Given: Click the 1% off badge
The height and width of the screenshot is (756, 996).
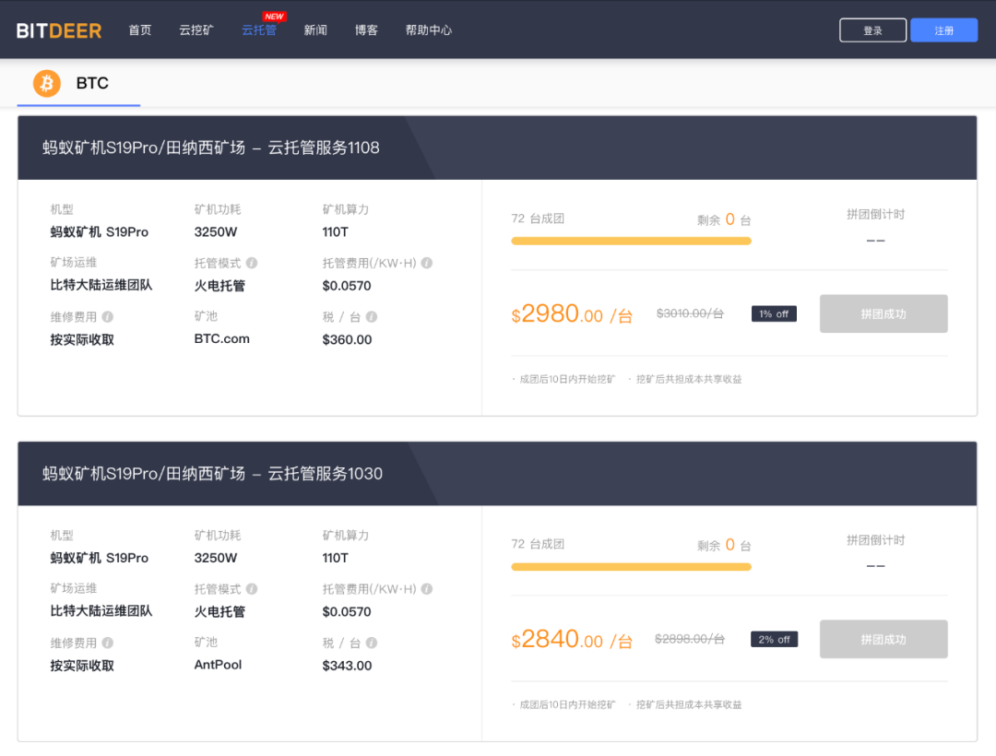Looking at the screenshot, I should (x=774, y=313).
